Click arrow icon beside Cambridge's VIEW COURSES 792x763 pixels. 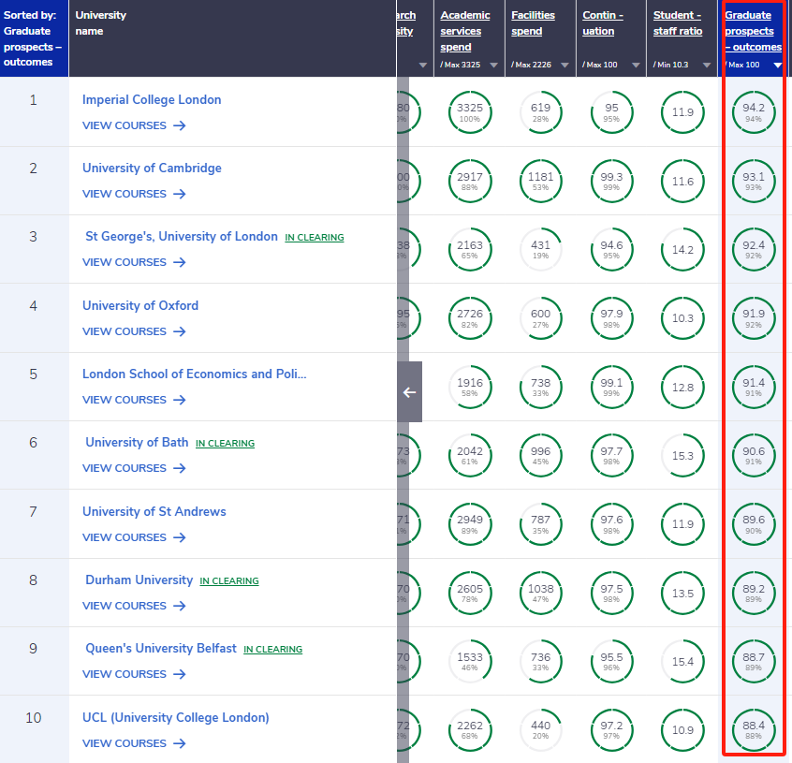tap(180, 194)
